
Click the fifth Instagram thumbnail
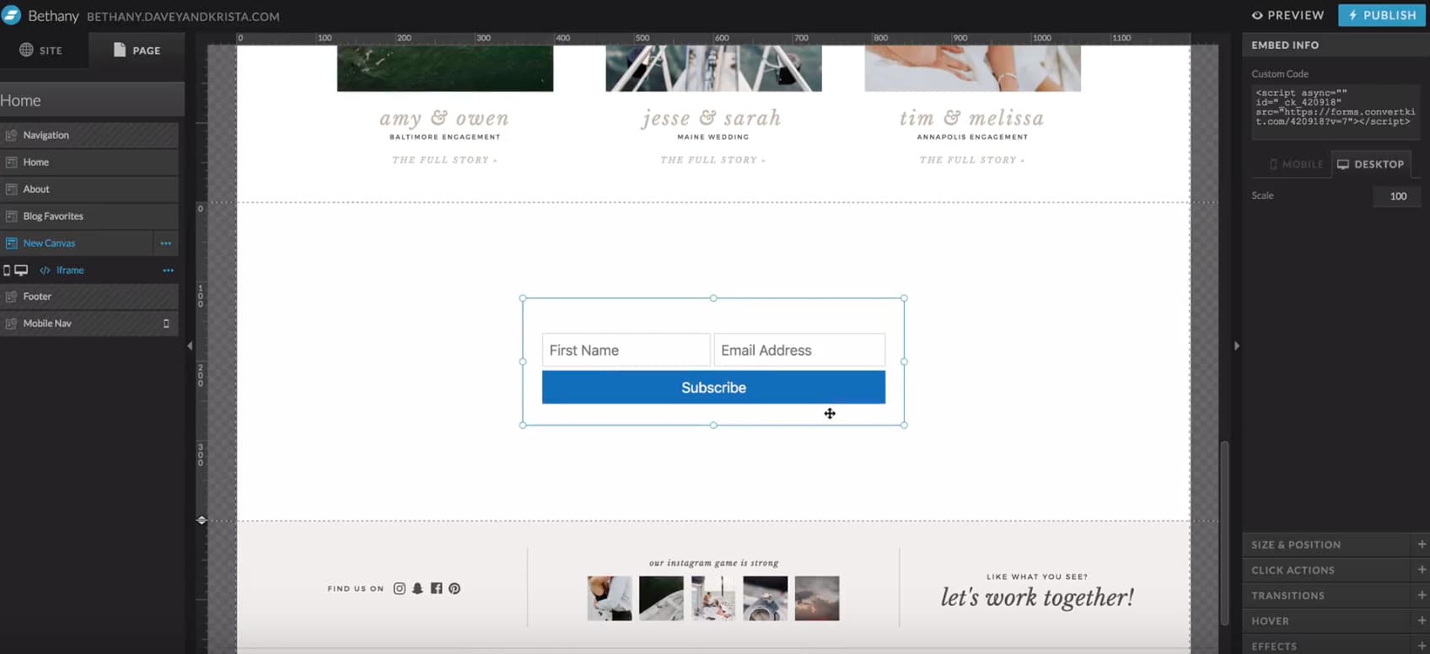point(817,598)
